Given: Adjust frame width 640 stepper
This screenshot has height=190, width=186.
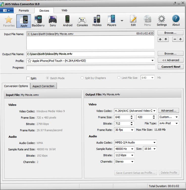Looking at the screenshot, I should coord(131,117).
